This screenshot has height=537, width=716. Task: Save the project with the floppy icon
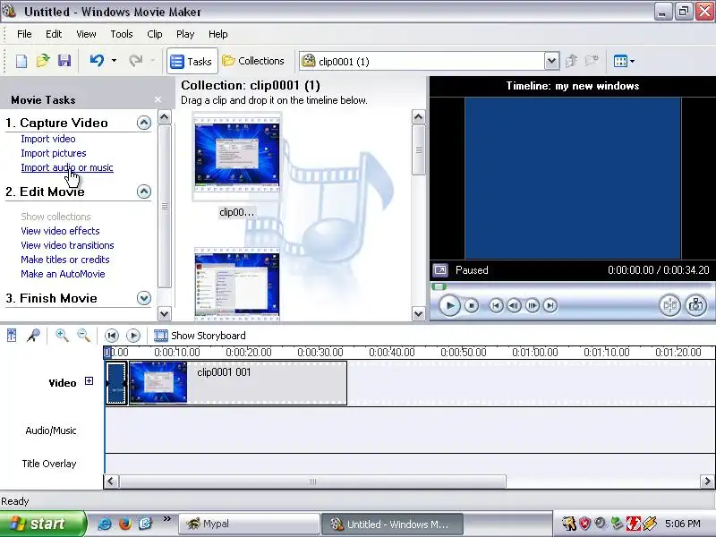(x=64, y=61)
